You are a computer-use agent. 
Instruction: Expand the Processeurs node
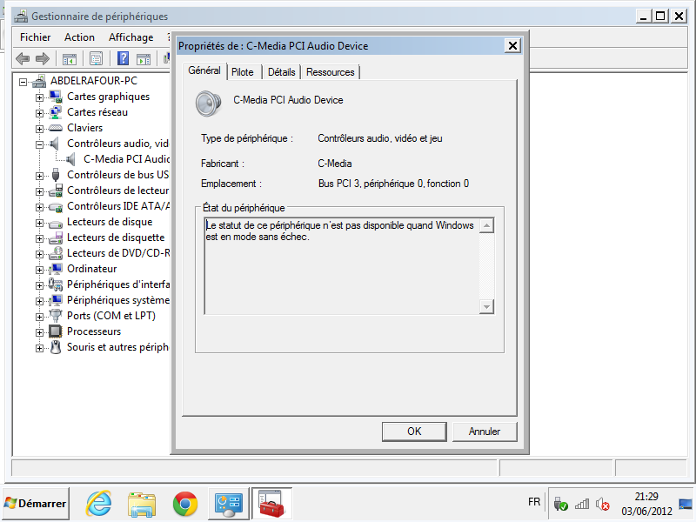39,332
